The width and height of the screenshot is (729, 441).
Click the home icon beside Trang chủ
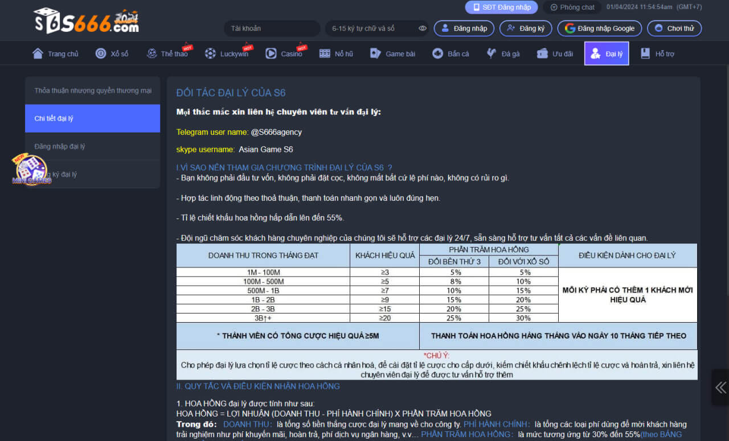point(38,53)
